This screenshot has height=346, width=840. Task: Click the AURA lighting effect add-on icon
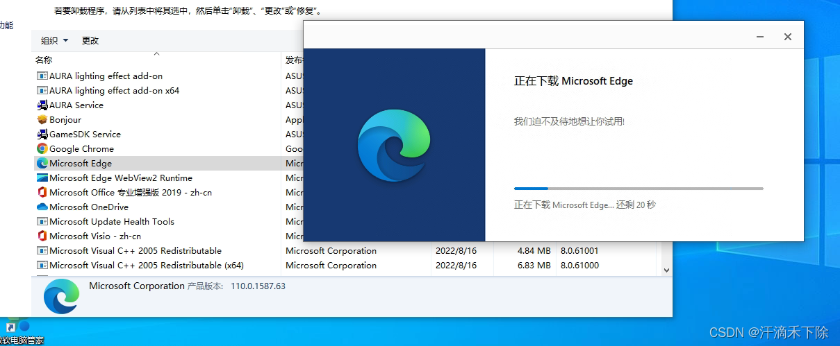click(42, 76)
